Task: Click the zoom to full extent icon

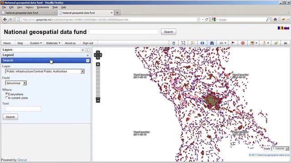Action: (x=183, y=43)
